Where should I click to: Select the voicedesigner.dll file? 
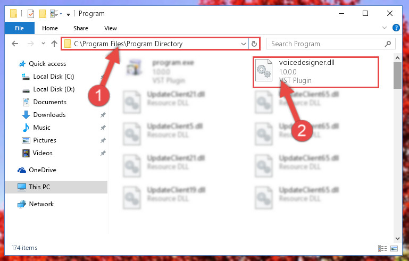click(315, 72)
